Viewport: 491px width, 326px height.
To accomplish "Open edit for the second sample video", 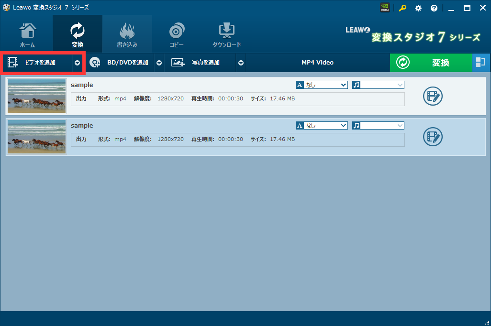I will [x=433, y=137].
